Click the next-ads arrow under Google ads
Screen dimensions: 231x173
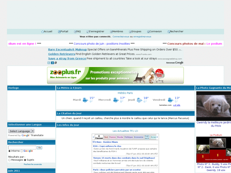click(x=52, y=63)
